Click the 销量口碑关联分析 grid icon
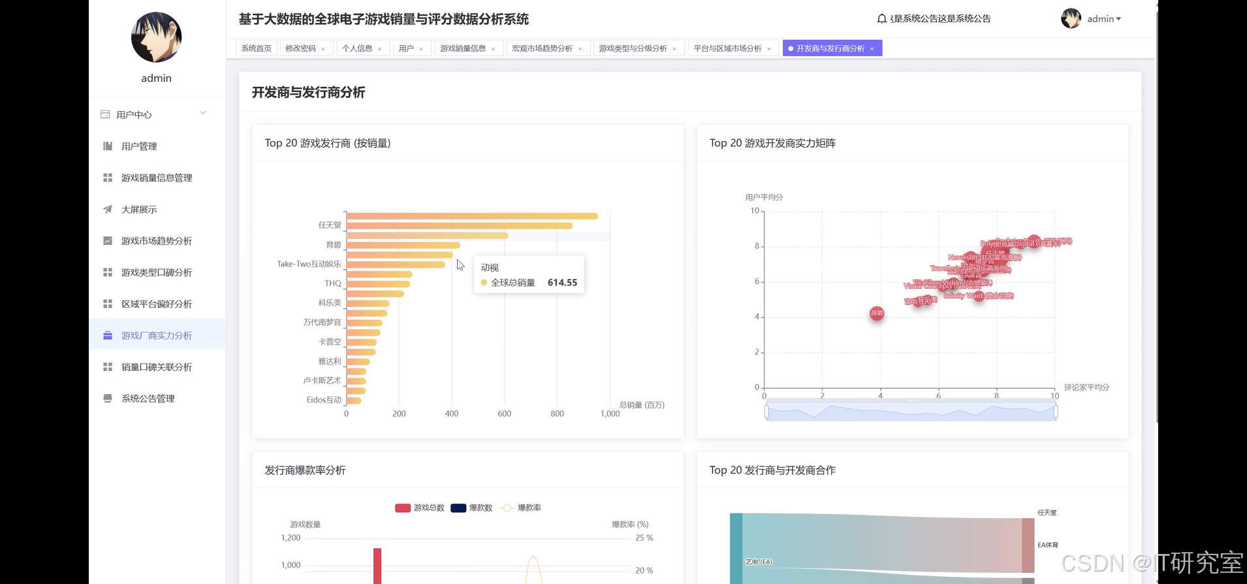Viewport: 1247px width, 584px height. click(108, 367)
